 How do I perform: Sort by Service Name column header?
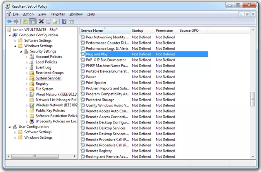(105, 31)
